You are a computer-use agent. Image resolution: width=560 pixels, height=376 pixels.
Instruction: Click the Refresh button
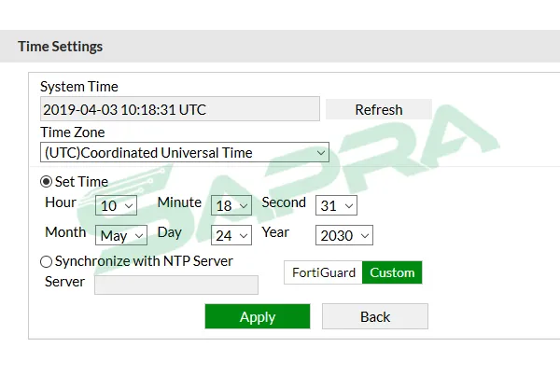point(379,109)
